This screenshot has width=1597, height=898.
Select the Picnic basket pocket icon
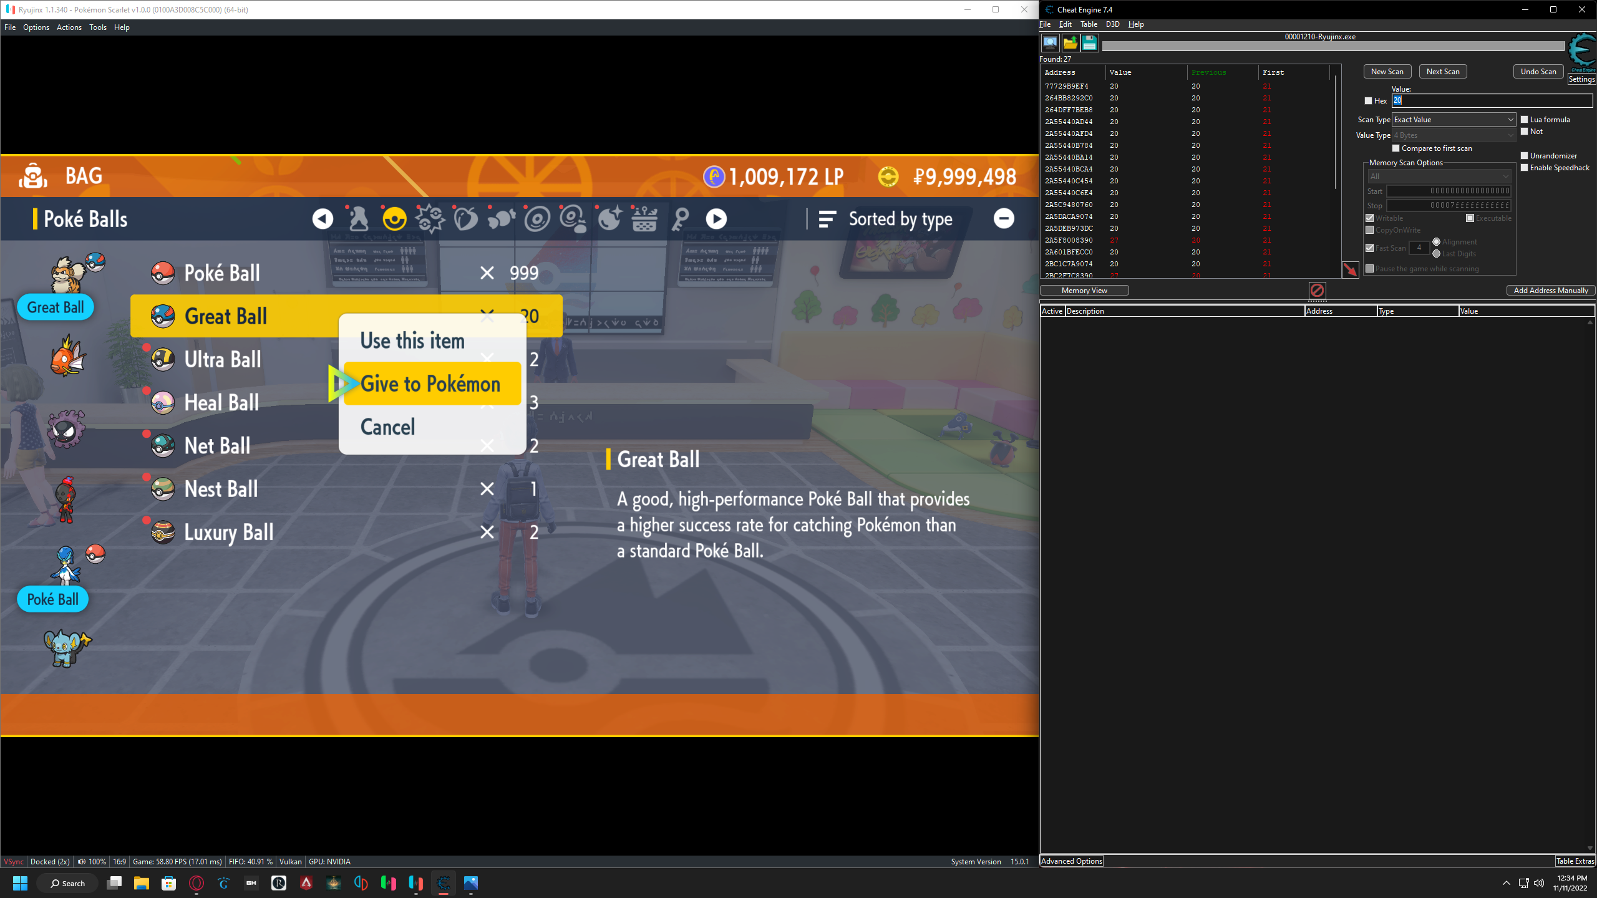(x=644, y=219)
